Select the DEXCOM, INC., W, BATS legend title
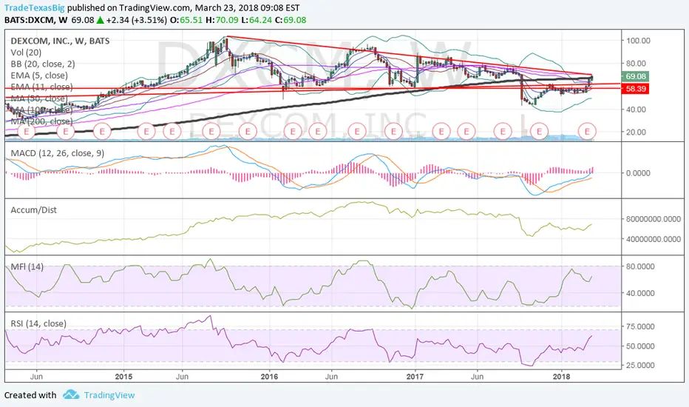Viewport: 689px width, 407px height. 60,41
